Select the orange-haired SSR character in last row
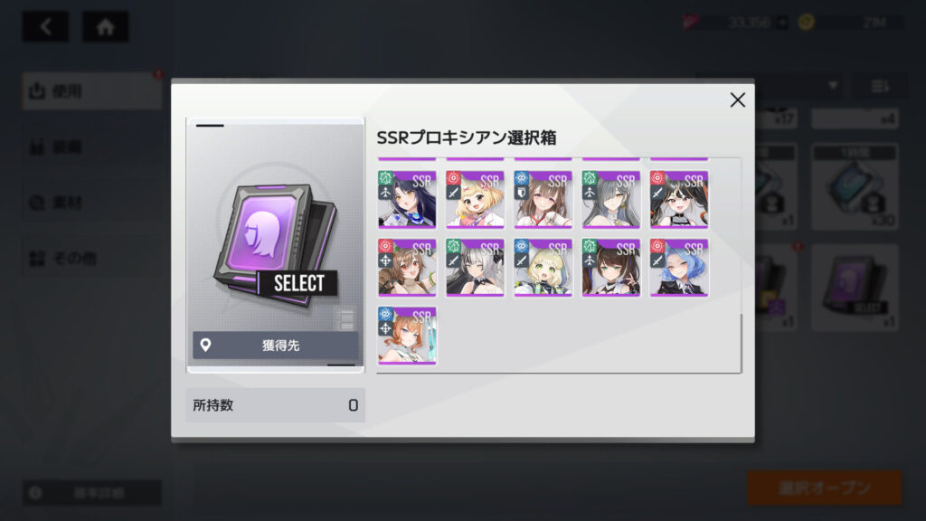Screen dimensions: 926x521 (x=407, y=336)
